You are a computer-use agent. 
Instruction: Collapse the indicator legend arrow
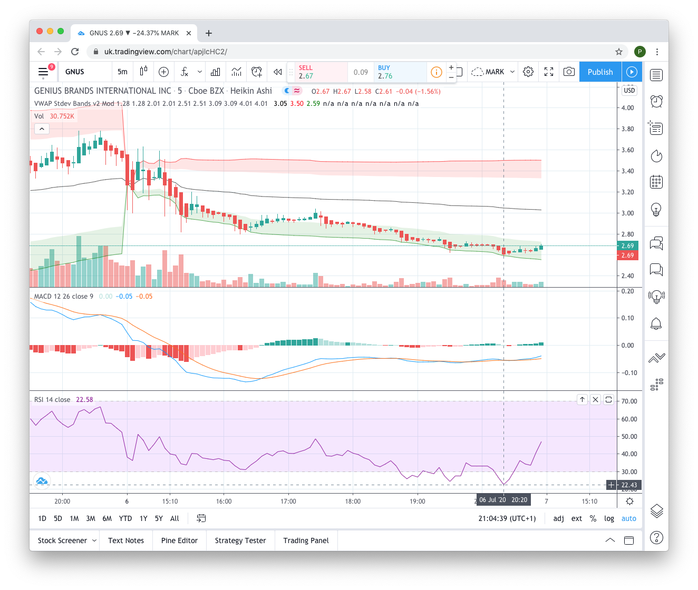pos(42,129)
